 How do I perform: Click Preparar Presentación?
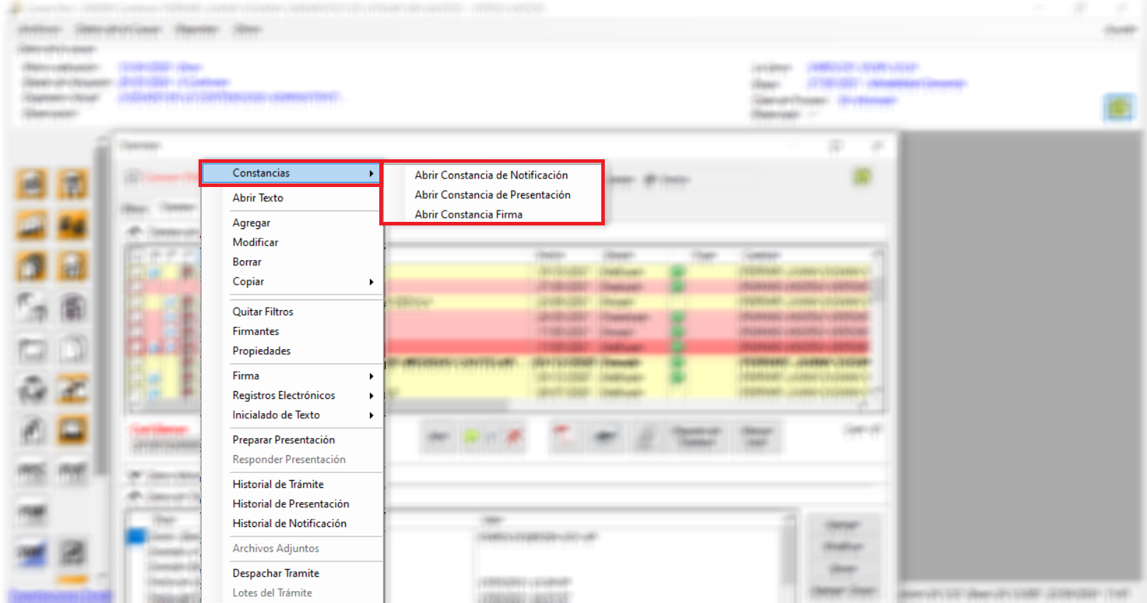(283, 439)
